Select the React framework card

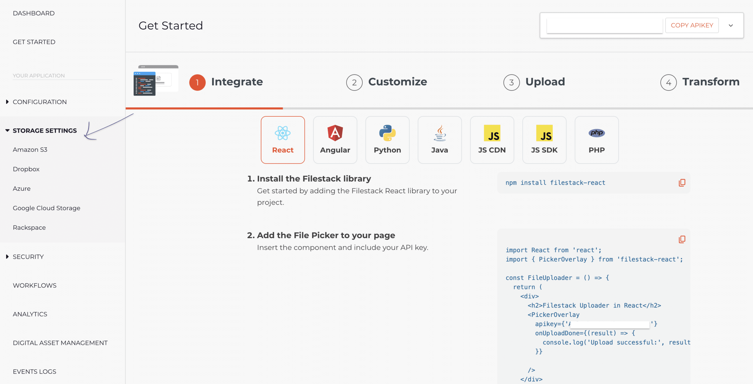[x=283, y=140]
